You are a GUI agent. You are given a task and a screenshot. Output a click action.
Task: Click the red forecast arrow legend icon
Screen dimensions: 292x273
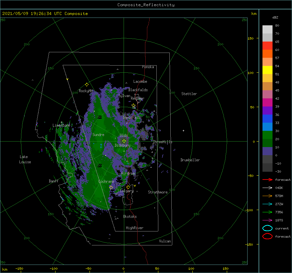pyautogui.click(x=267, y=180)
